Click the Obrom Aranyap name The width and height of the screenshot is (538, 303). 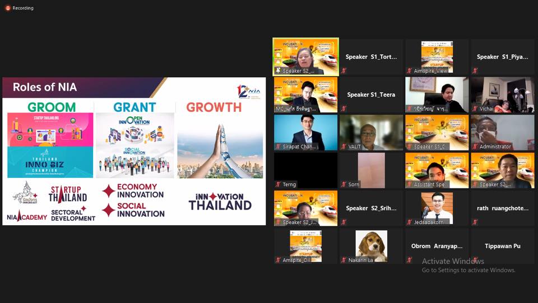(437, 246)
